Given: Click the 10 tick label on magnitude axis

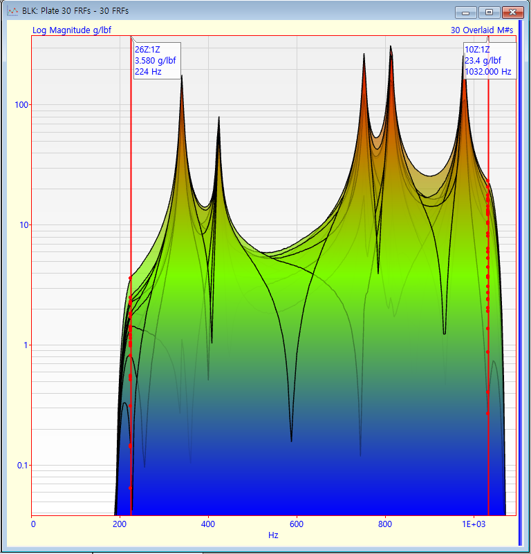Looking at the screenshot, I should coord(24,225).
